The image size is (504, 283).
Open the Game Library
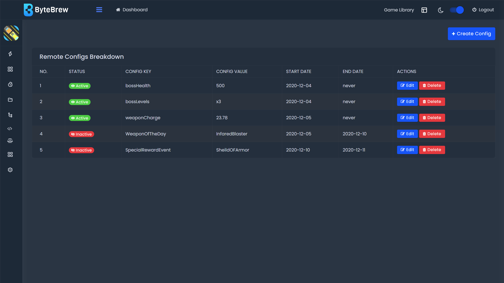(399, 10)
